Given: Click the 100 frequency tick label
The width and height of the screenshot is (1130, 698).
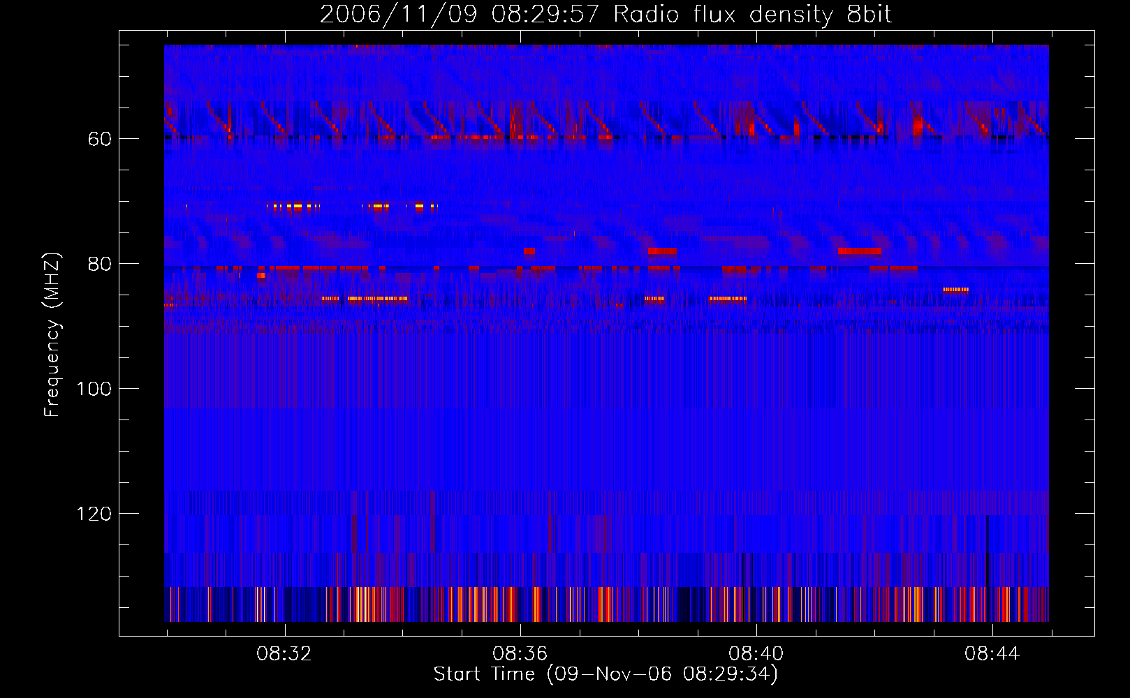Looking at the screenshot, I should click(x=94, y=389).
